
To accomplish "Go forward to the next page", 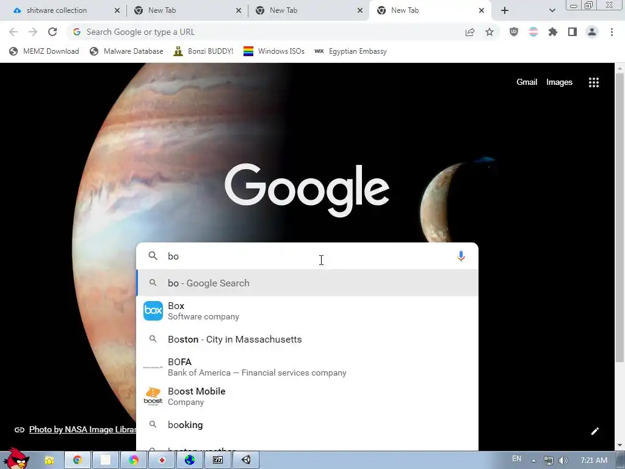I will (33, 32).
